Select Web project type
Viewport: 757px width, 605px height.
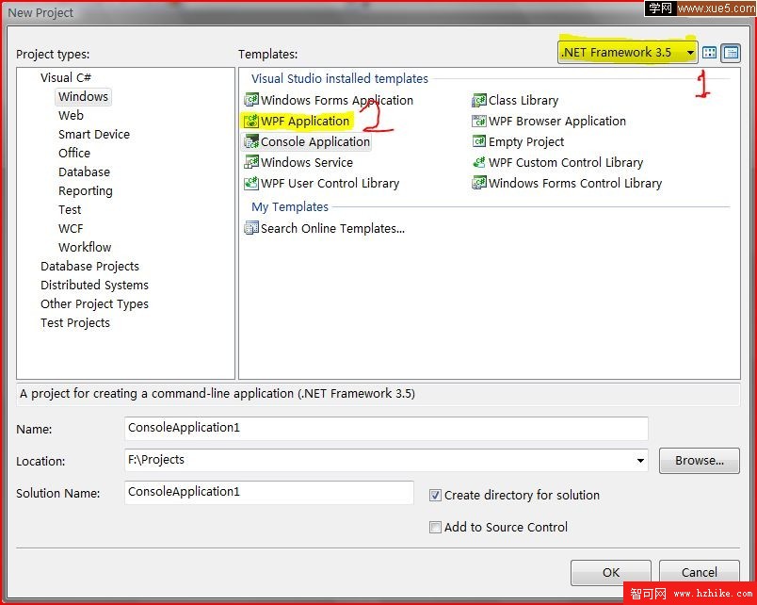click(71, 116)
